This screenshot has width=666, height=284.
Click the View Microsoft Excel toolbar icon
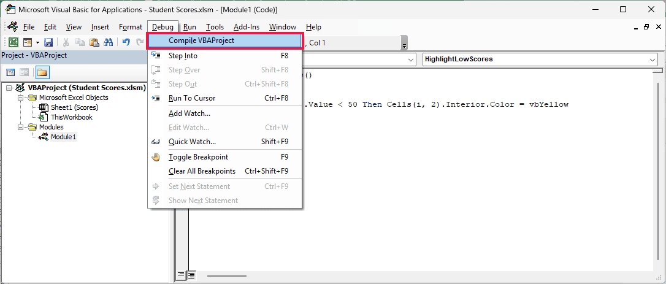coord(13,42)
